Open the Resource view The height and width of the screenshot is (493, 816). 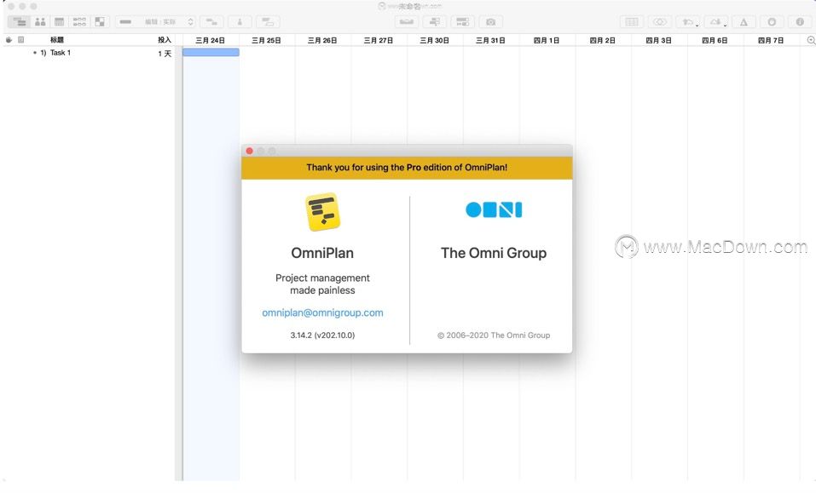(x=40, y=22)
